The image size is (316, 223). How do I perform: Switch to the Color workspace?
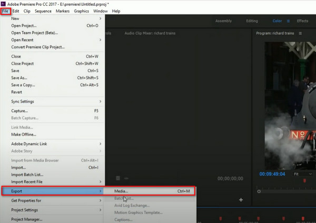tap(277, 21)
